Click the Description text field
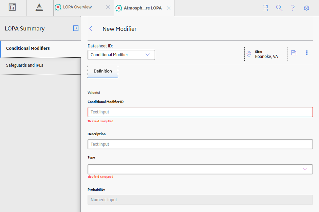Image resolution: width=319 pixels, height=212 pixels. 200,144
